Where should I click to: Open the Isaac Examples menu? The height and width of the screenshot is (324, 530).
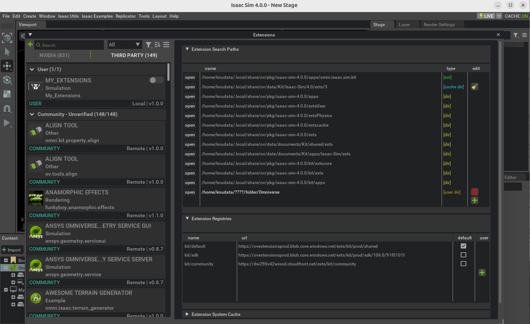tap(97, 16)
